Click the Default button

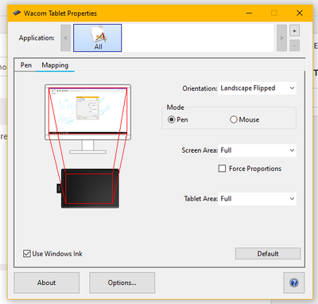click(268, 254)
